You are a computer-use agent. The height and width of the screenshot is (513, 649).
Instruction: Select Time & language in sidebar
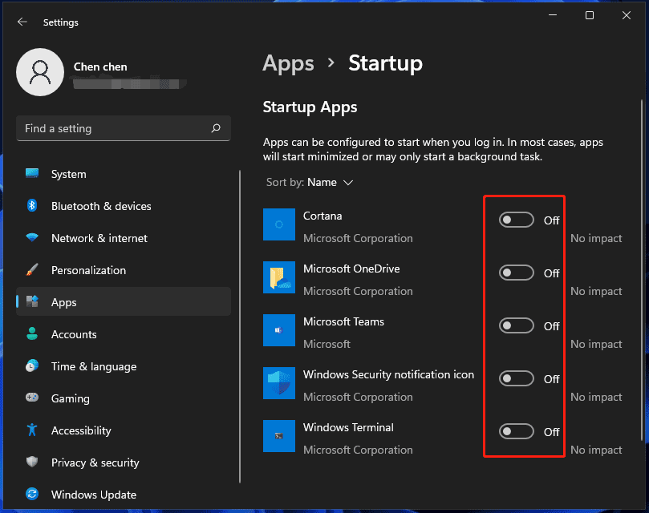click(x=93, y=366)
